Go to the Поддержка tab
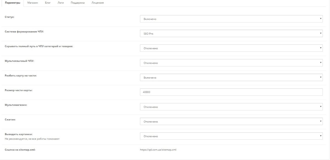330x160 pixels. coord(78,3)
